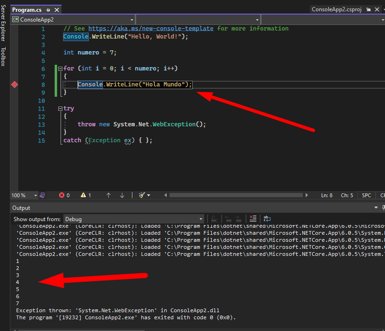Collapse the try block
Viewport: 385px width, 331px height.
(x=60, y=109)
